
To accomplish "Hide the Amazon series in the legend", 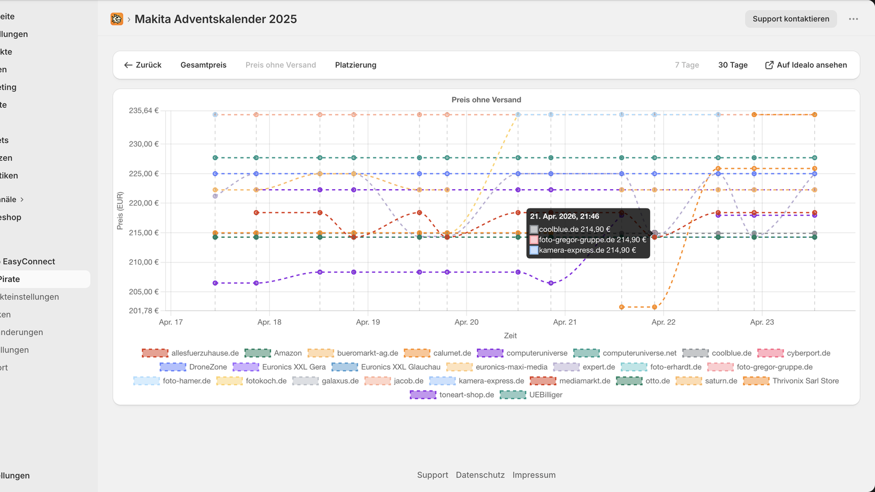I will [x=273, y=353].
